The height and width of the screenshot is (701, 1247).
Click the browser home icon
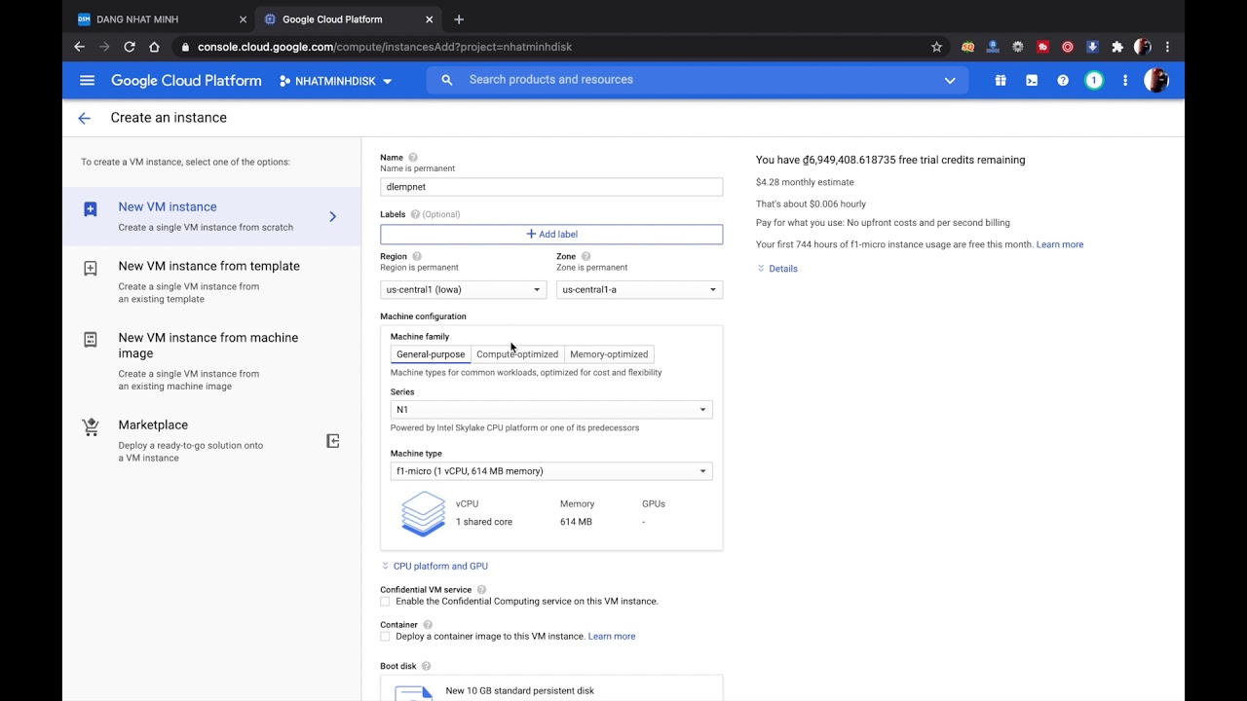pos(154,47)
